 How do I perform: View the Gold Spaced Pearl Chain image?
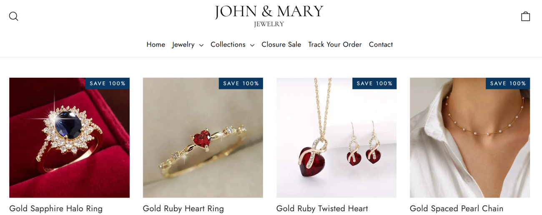click(470, 138)
